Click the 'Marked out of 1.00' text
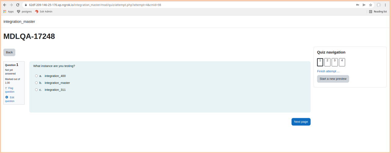 click(13, 81)
